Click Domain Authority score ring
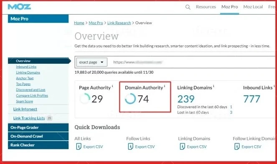The height and width of the screenshot is (164, 277). point(130,99)
